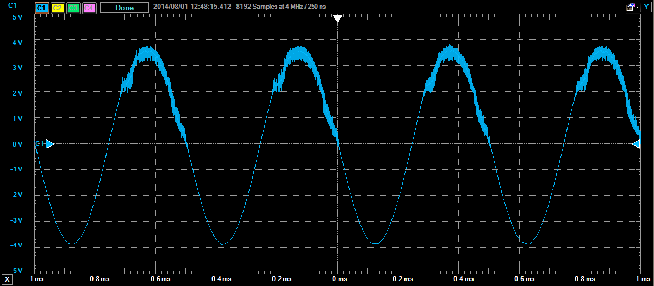Click the 5 V axis label
The width and height of the screenshot is (654, 286).
click(x=17, y=17)
